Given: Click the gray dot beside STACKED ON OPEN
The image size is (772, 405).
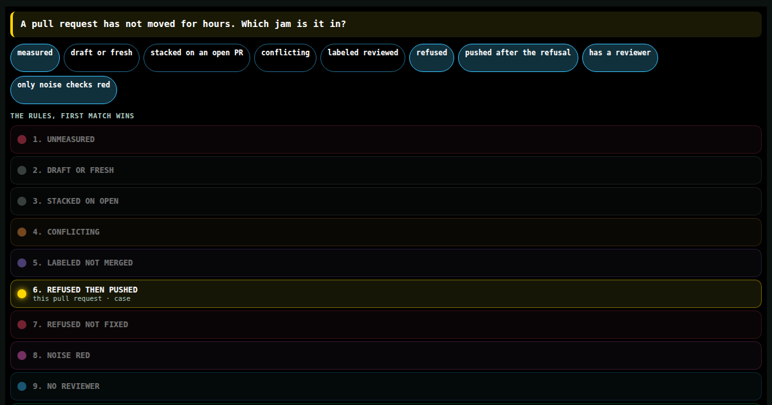Looking at the screenshot, I should point(22,201).
